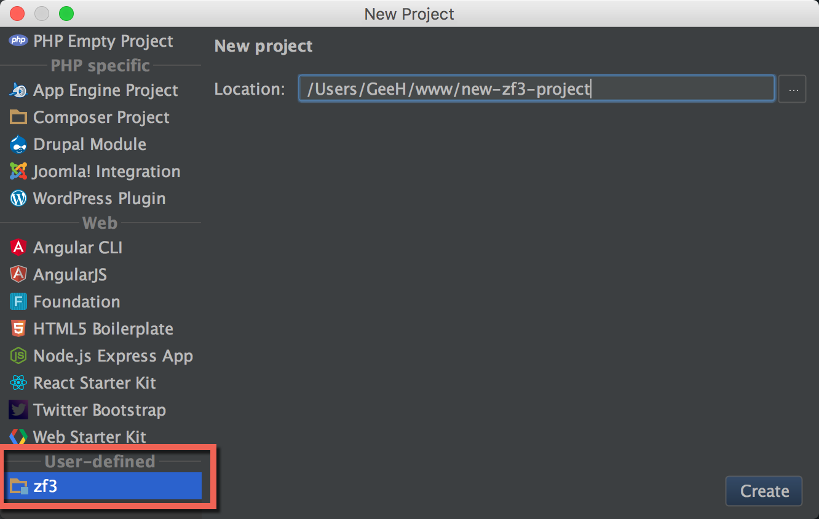
Task: Focus the Location path field
Action: tap(536, 89)
